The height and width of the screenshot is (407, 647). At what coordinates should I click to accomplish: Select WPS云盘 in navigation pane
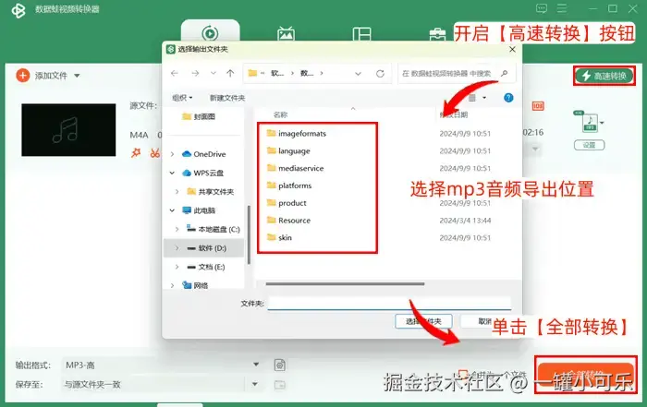(208, 173)
